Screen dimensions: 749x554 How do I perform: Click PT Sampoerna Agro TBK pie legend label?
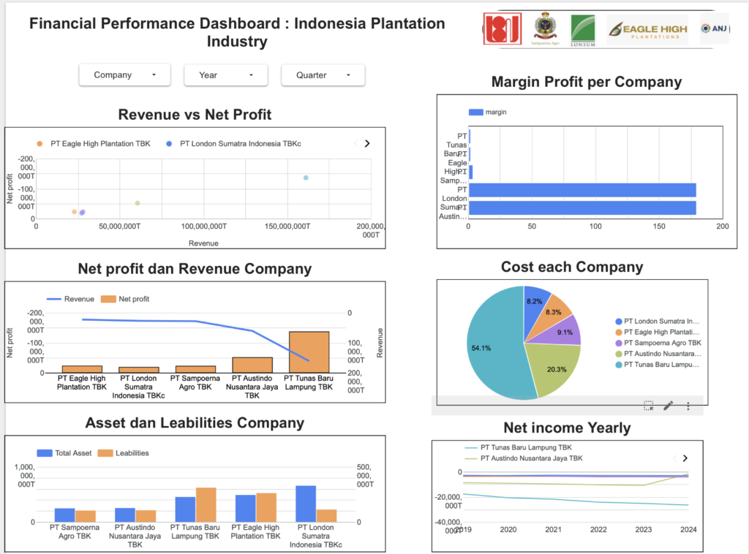point(662,343)
